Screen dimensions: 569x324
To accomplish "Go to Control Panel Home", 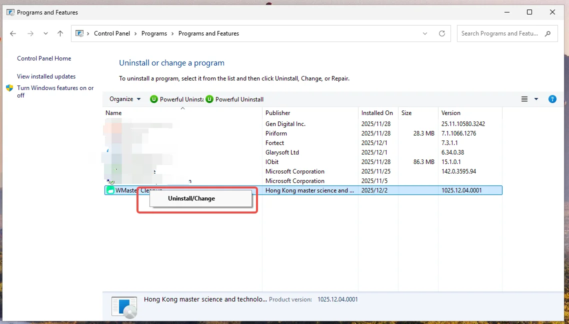I will (43, 58).
